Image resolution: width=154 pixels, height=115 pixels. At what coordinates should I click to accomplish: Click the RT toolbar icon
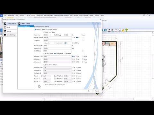pos(105,30)
